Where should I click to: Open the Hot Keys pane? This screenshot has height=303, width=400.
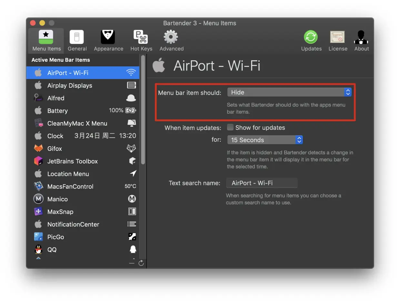(141, 41)
